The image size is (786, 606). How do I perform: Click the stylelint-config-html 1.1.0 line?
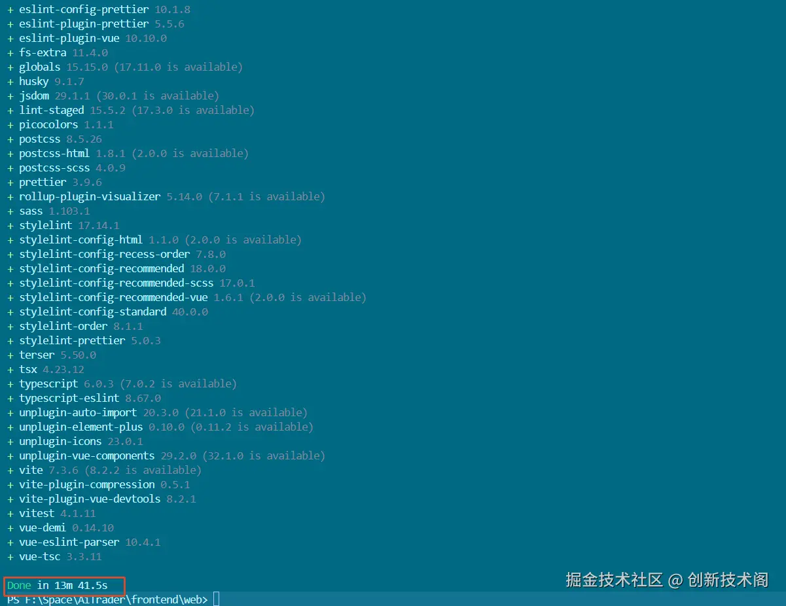[x=154, y=240]
